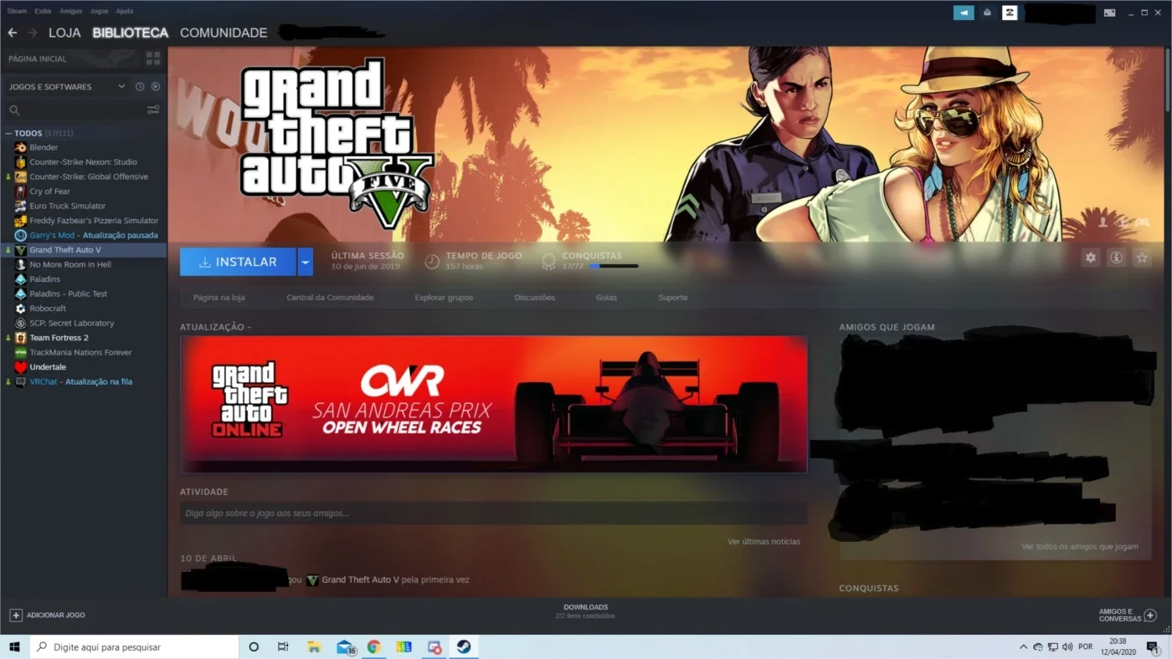The height and width of the screenshot is (659, 1172).
Task: Show ready-to-play games only
Action: (x=155, y=87)
